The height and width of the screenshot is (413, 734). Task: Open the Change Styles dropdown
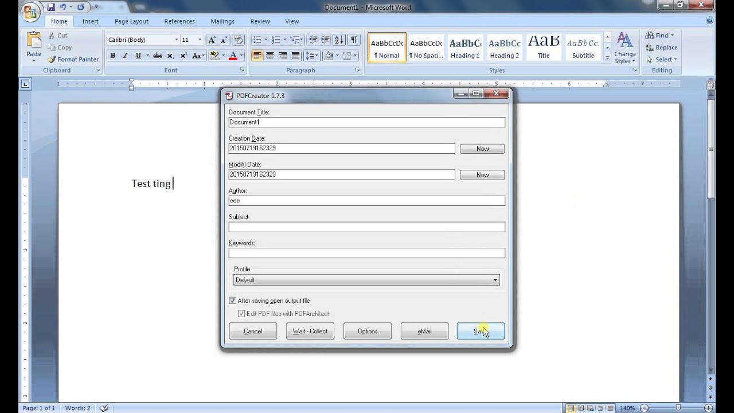625,48
